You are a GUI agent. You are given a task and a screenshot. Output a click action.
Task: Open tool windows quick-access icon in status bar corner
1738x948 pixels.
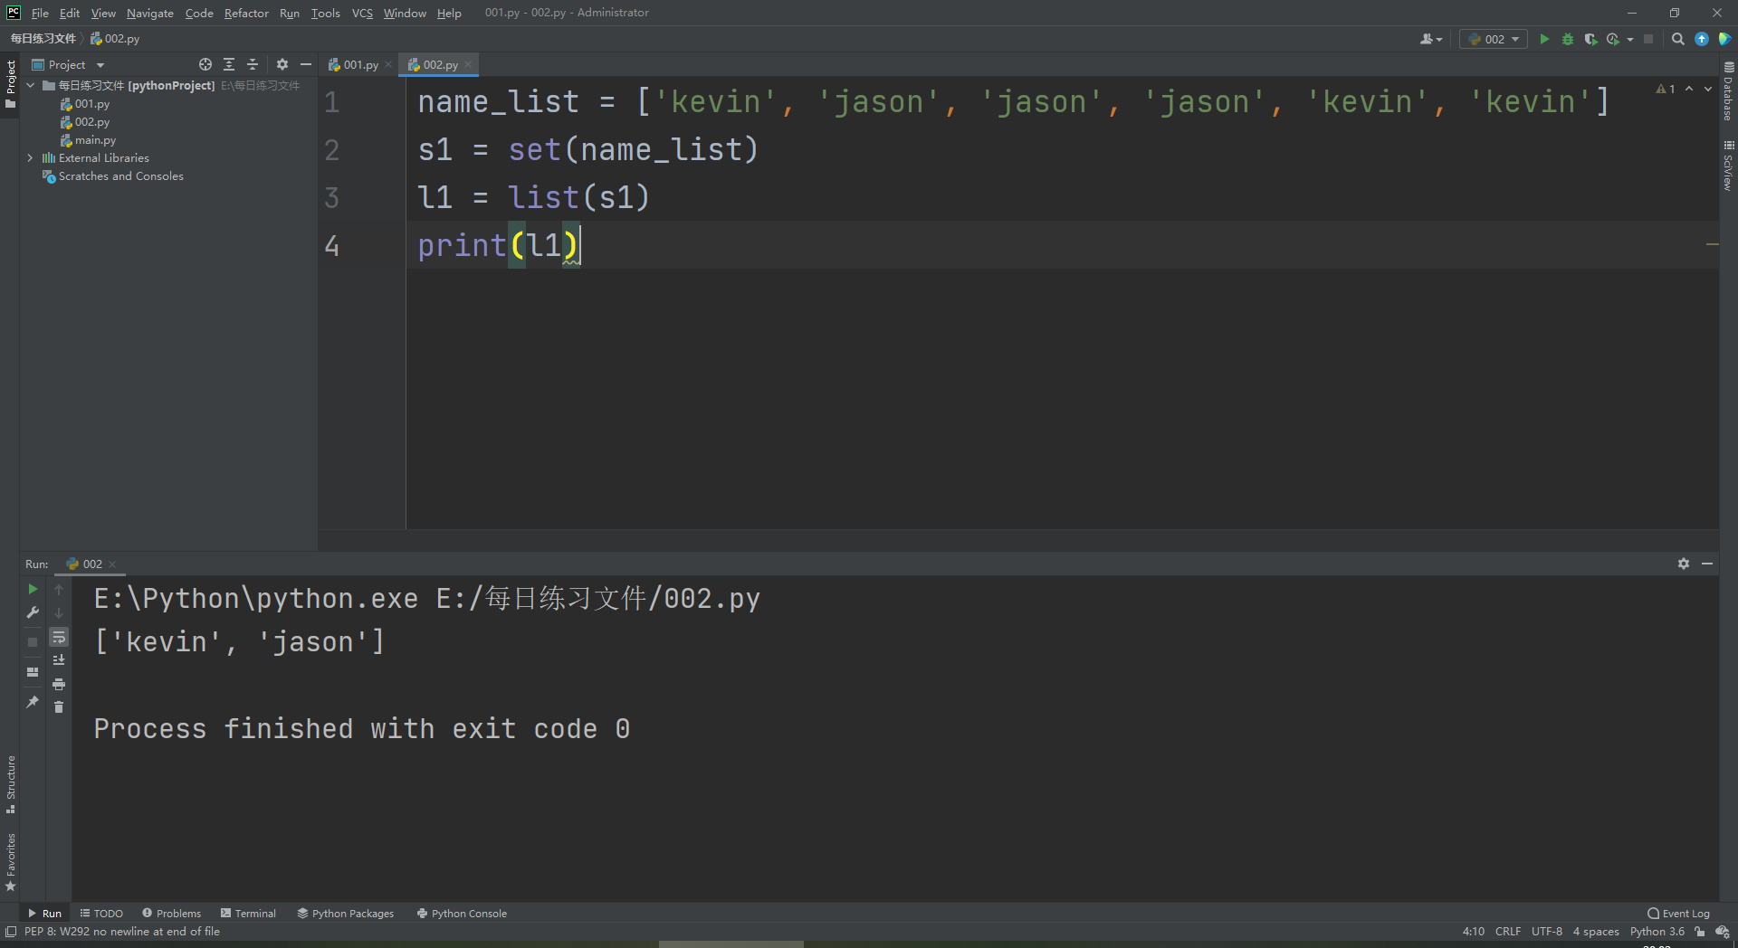coord(10,932)
